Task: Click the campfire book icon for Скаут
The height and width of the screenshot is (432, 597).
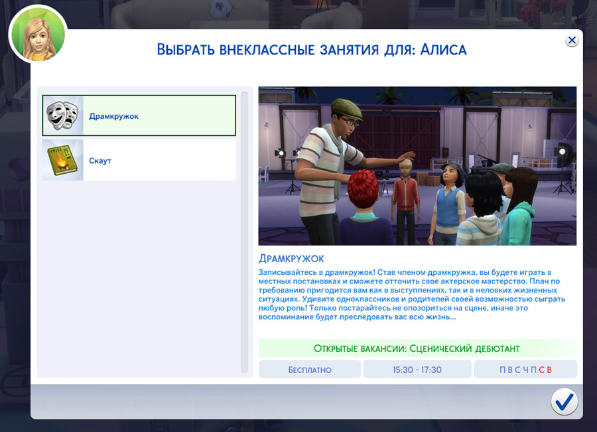Action: click(x=62, y=160)
